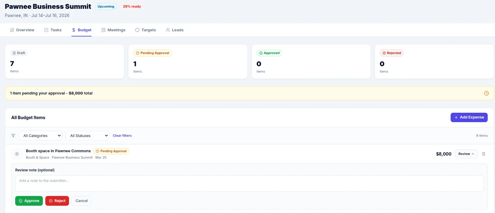This screenshot has width=495, height=213.
Task: Go to the Leads tab
Action: [x=175, y=30]
